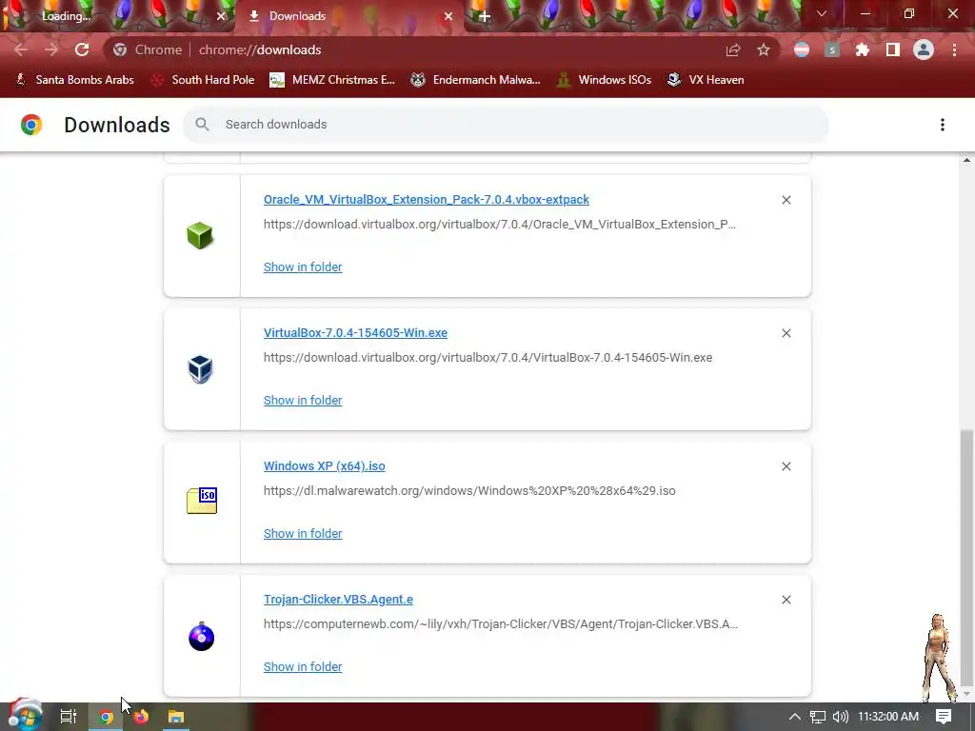Open a new tab with the plus button
This screenshot has height=731, width=975.
485,16
